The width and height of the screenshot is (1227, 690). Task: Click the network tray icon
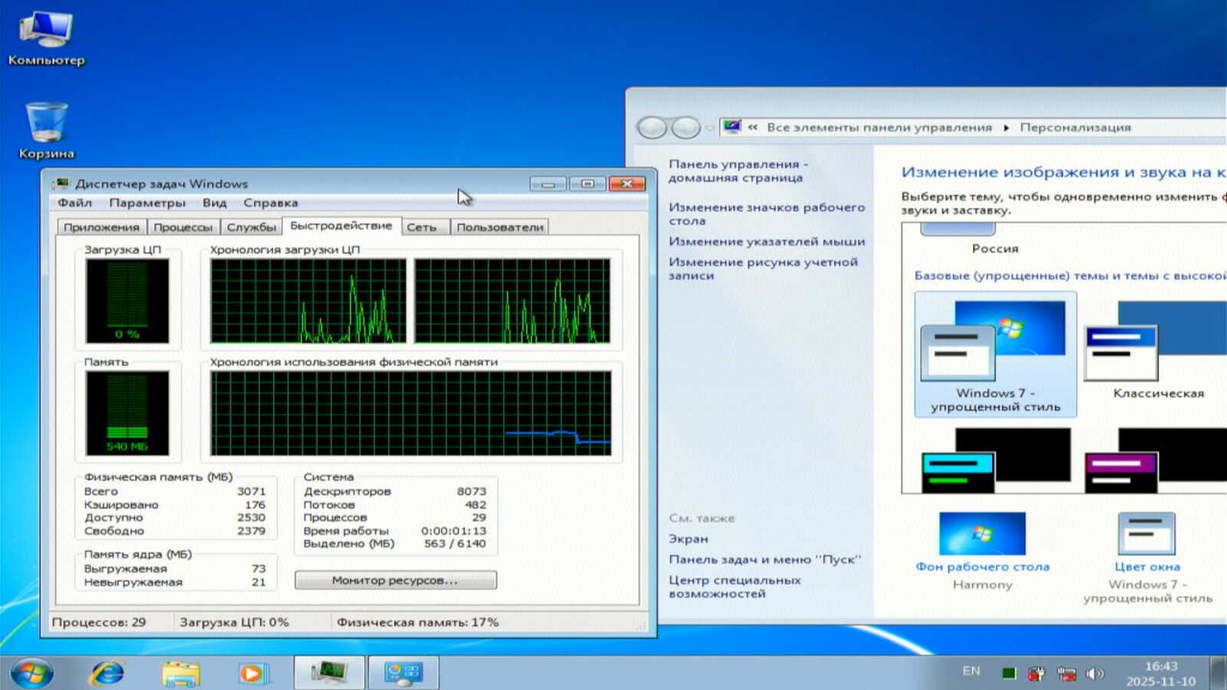coord(1066,673)
